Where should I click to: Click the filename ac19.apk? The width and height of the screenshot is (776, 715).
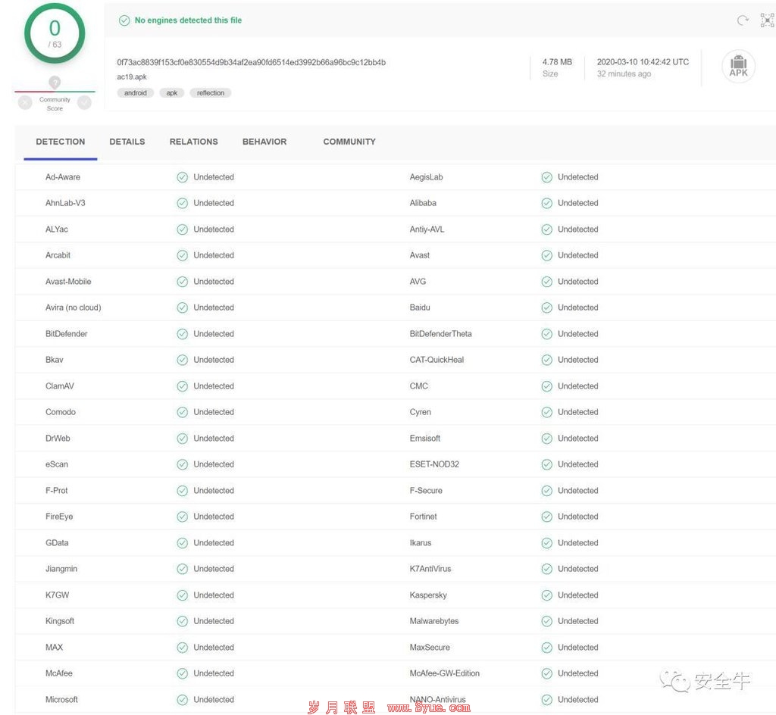[x=132, y=77]
